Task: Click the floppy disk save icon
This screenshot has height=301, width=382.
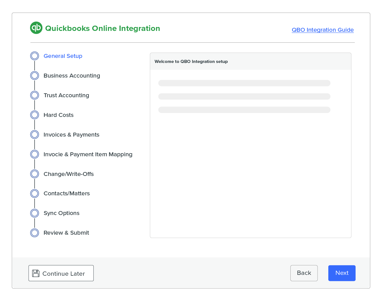Action: [x=36, y=273]
